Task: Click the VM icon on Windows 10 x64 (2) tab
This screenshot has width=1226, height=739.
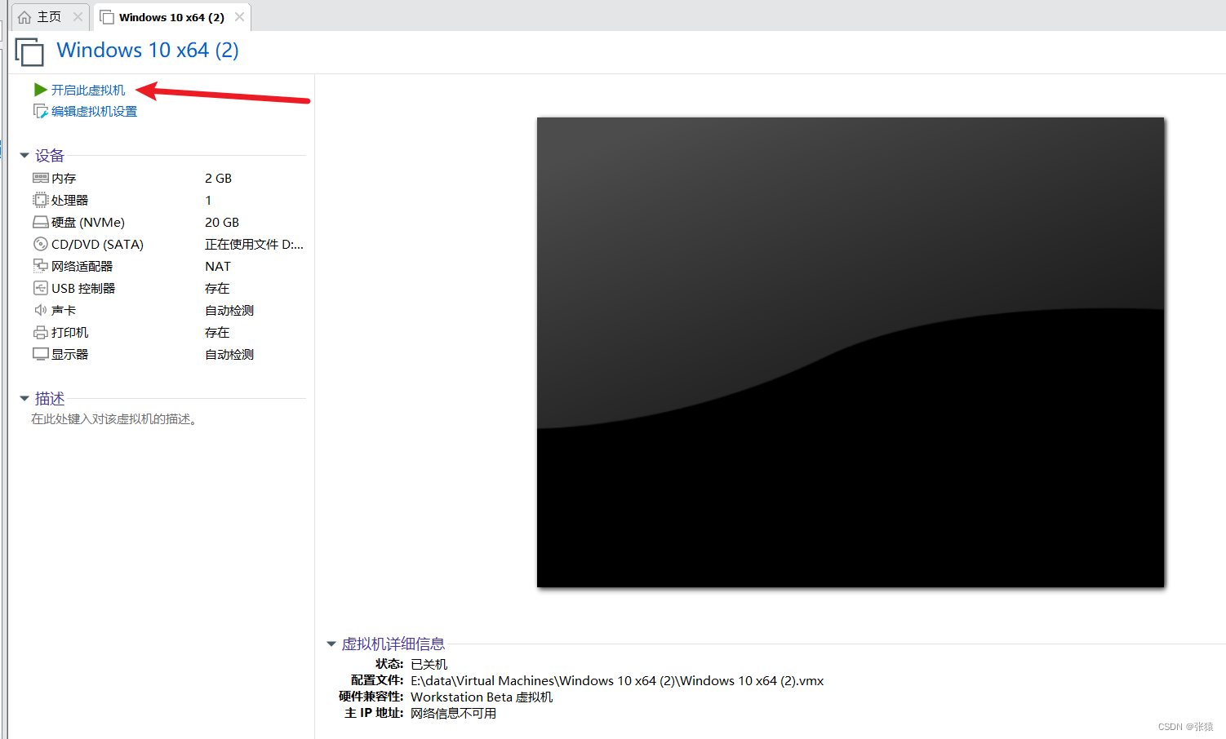Action: [x=107, y=17]
